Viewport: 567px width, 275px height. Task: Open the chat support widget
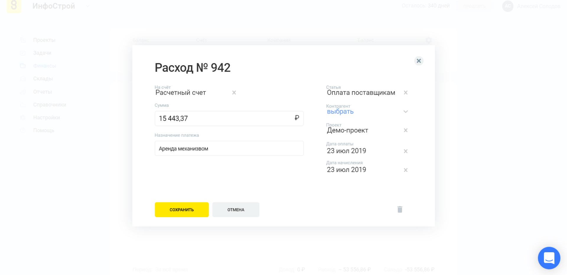coord(549,258)
